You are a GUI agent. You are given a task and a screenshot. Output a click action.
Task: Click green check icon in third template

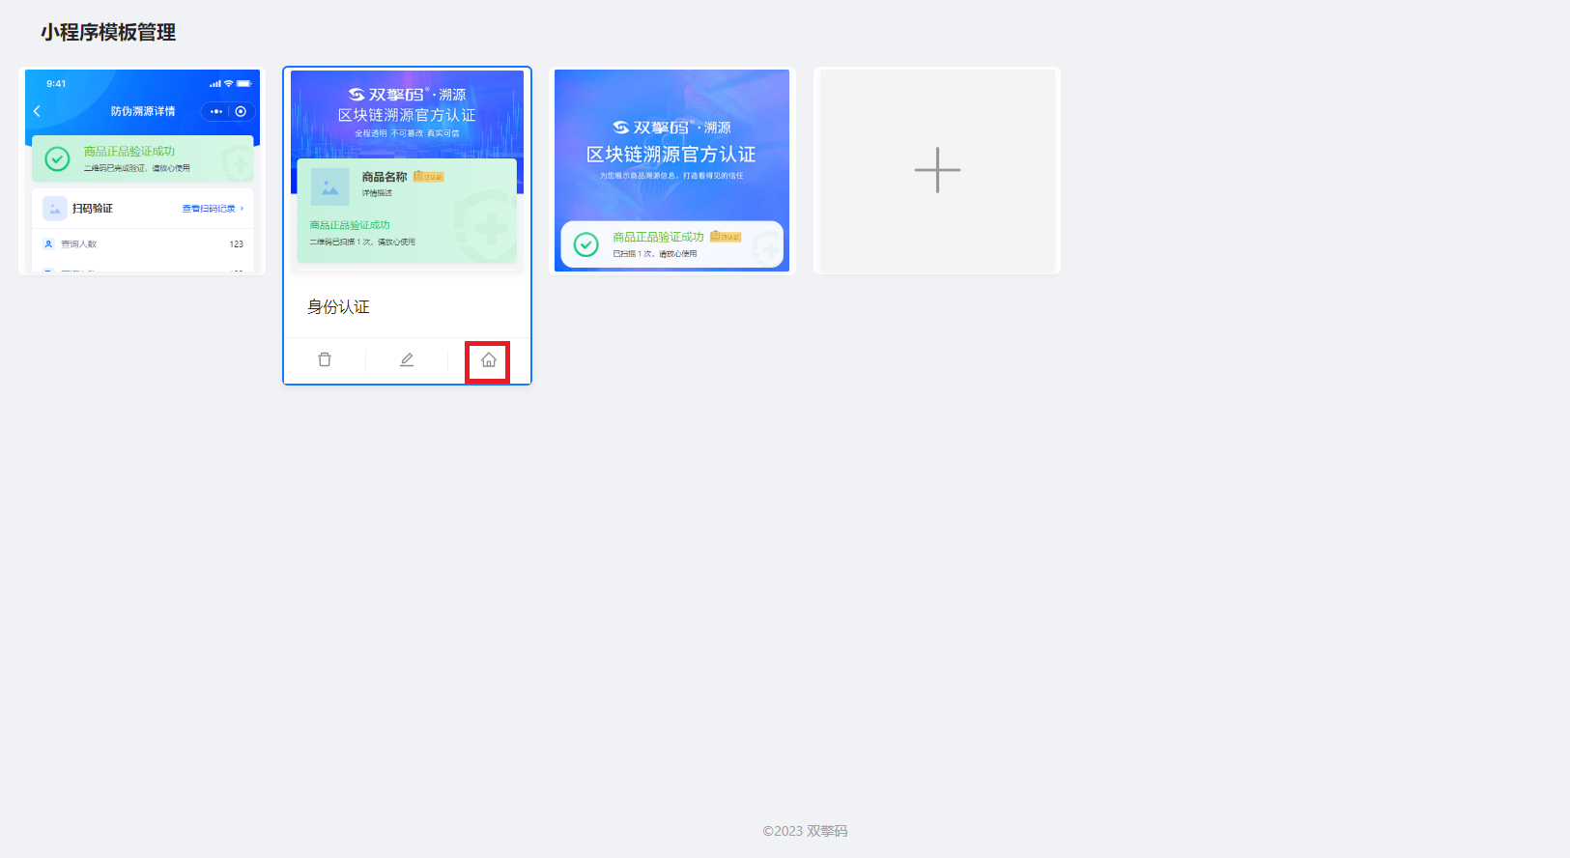[x=586, y=244]
